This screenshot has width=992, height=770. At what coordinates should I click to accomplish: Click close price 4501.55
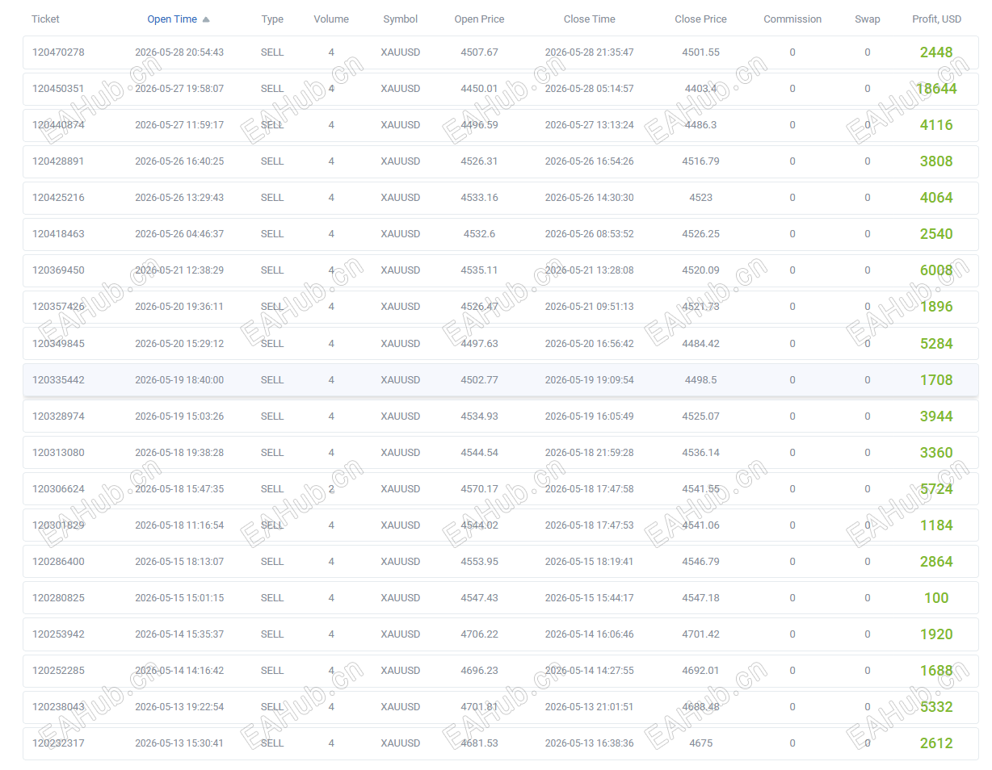pyautogui.click(x=700, y=52)
